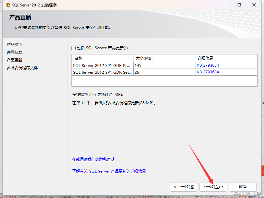The image size is (264, 198).
Task: Click the 上一步(B) button
Action: (x=183, y=186)
